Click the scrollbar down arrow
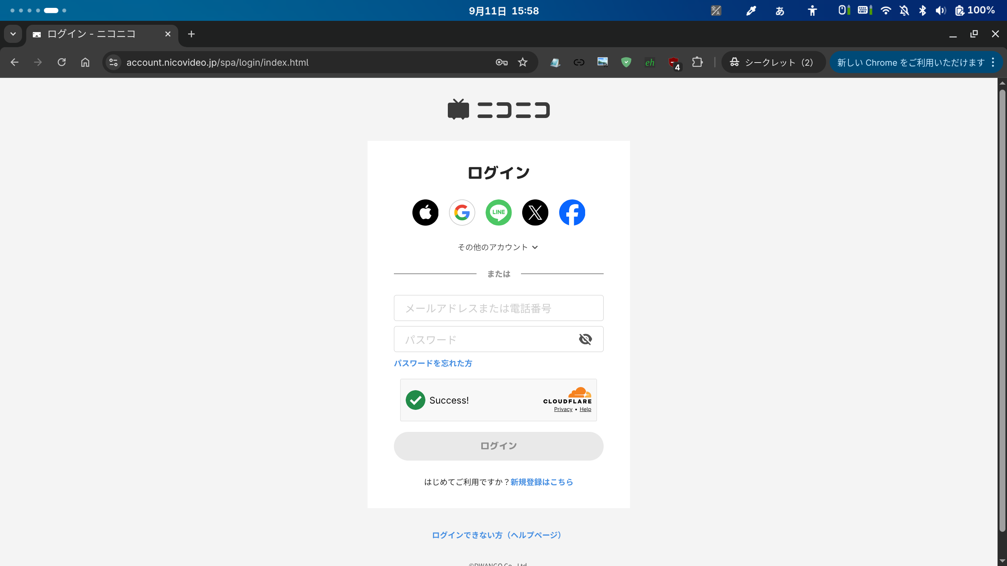The height and width of the screenshot is (566, 1007). (x=1002, y=561)
